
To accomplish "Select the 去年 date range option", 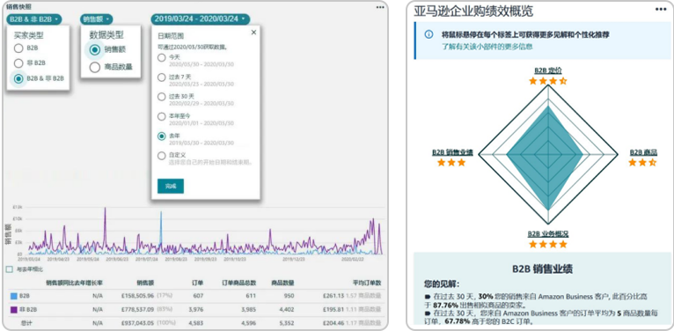I will (162, 136).
